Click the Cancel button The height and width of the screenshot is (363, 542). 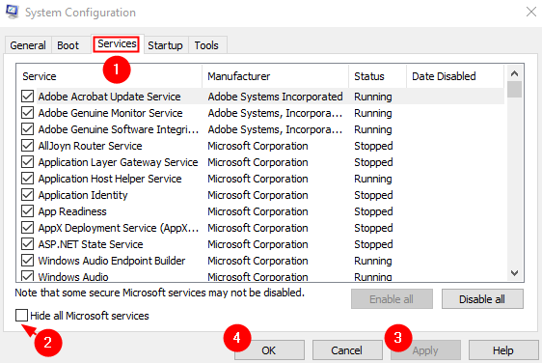coord(347,350)
